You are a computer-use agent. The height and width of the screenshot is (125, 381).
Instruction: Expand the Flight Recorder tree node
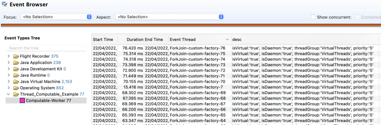[9, 57]
